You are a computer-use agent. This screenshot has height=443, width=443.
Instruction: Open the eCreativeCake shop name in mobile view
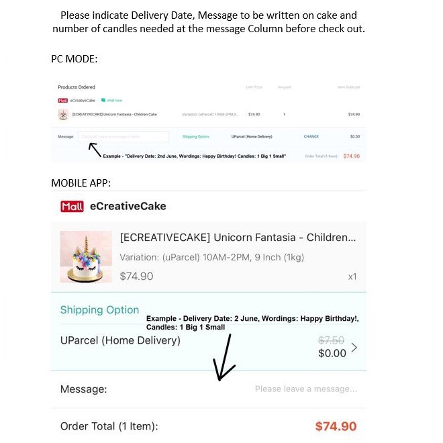tap(128, 206)
